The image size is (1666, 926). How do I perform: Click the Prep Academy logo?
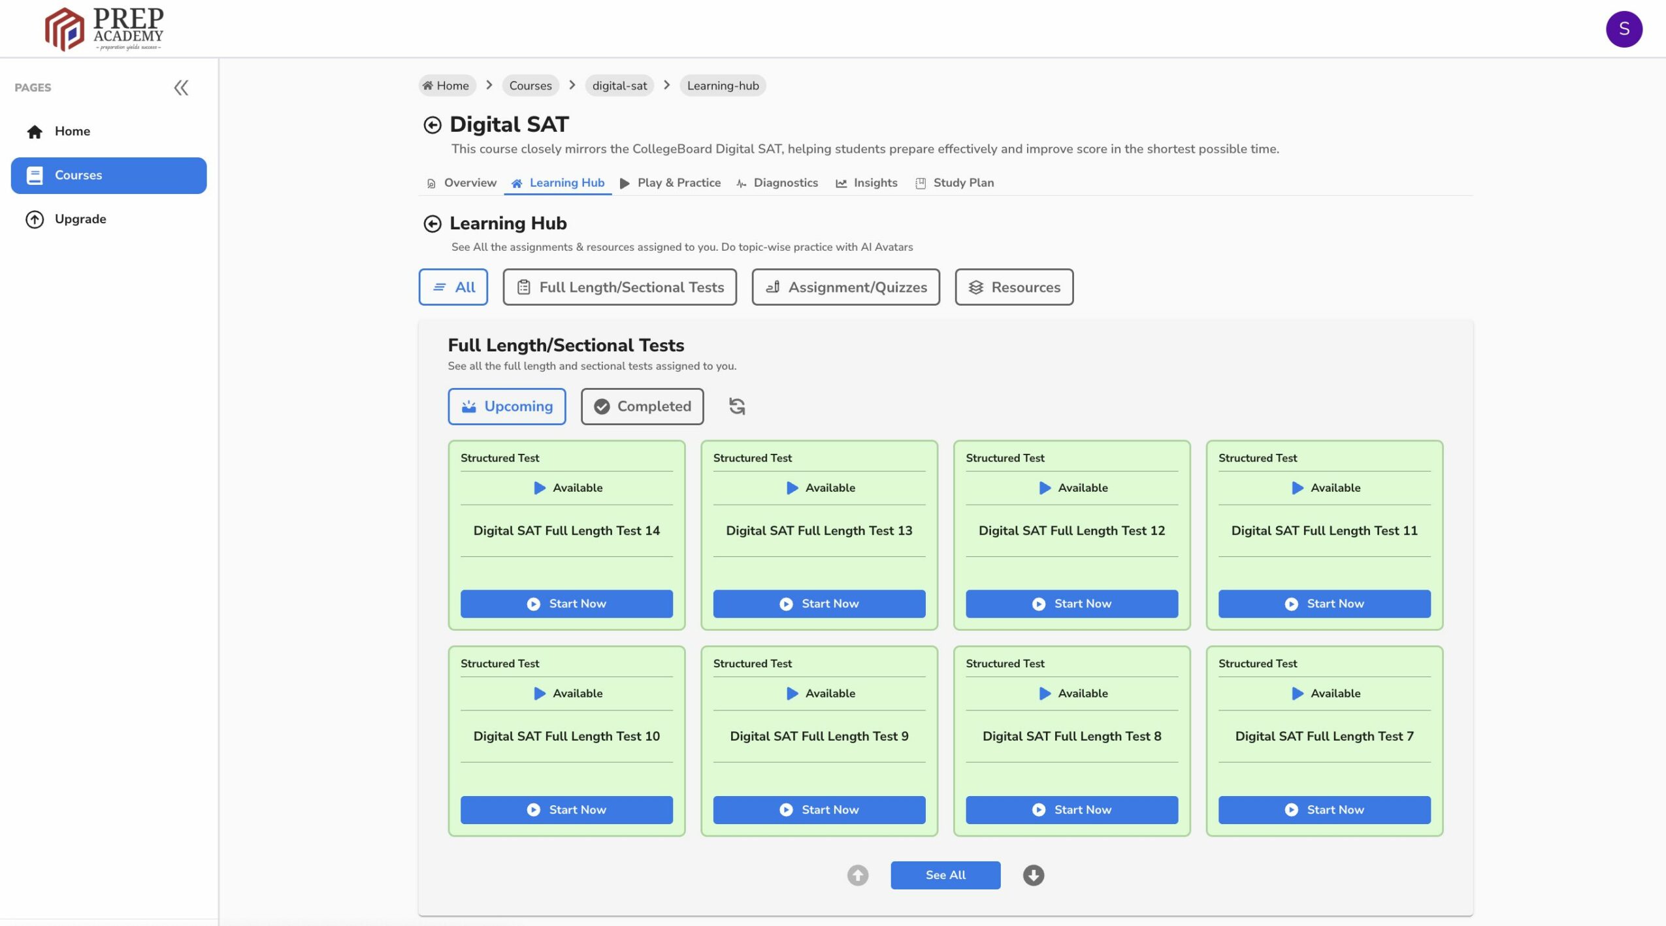(x=105, y=29)
